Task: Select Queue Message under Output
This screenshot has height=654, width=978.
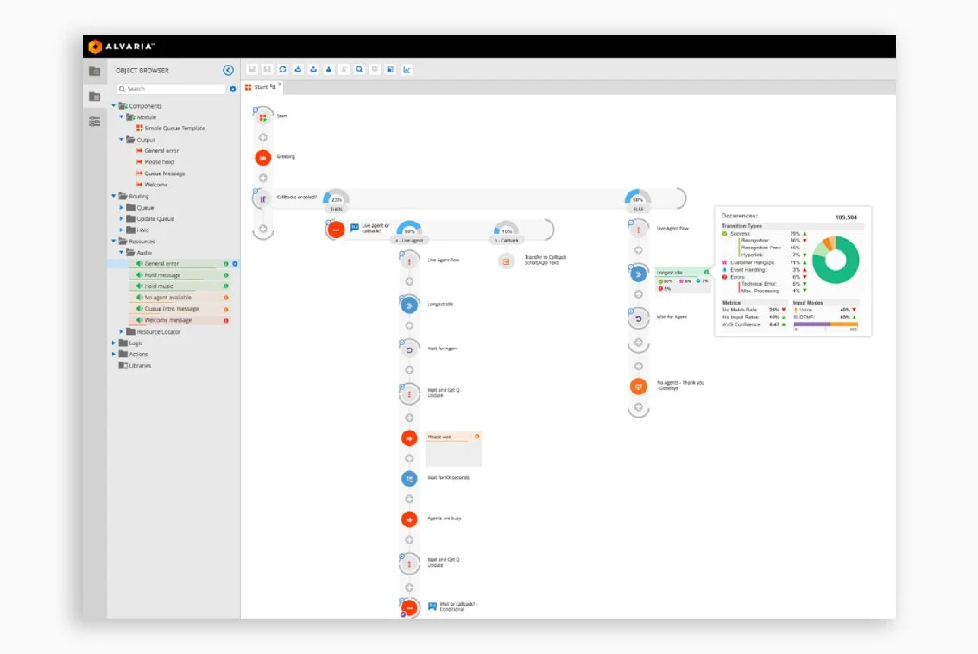Action: point(161,173)
